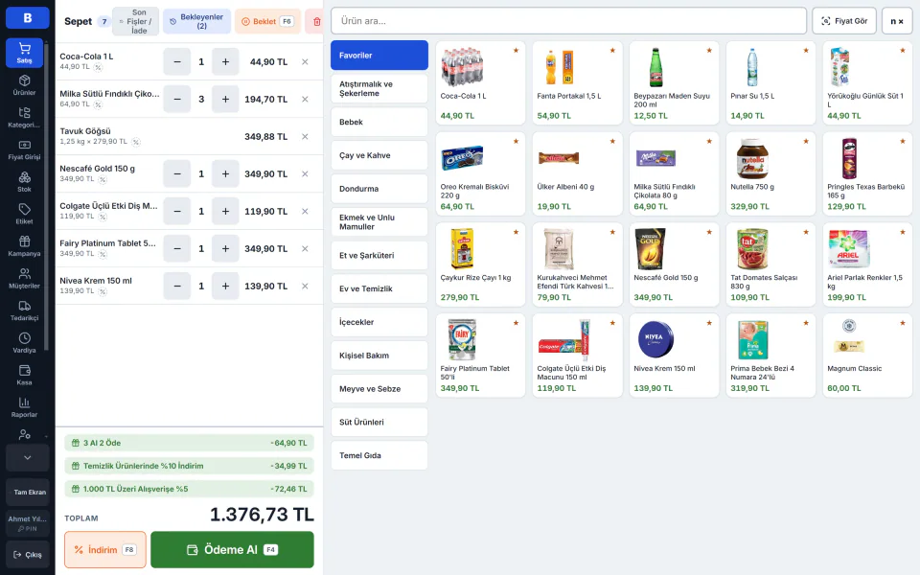The width and height of the screenshot is (920, 575).
Task: Click the Beklet F6 hold button
Action: (x=267, y=22)
